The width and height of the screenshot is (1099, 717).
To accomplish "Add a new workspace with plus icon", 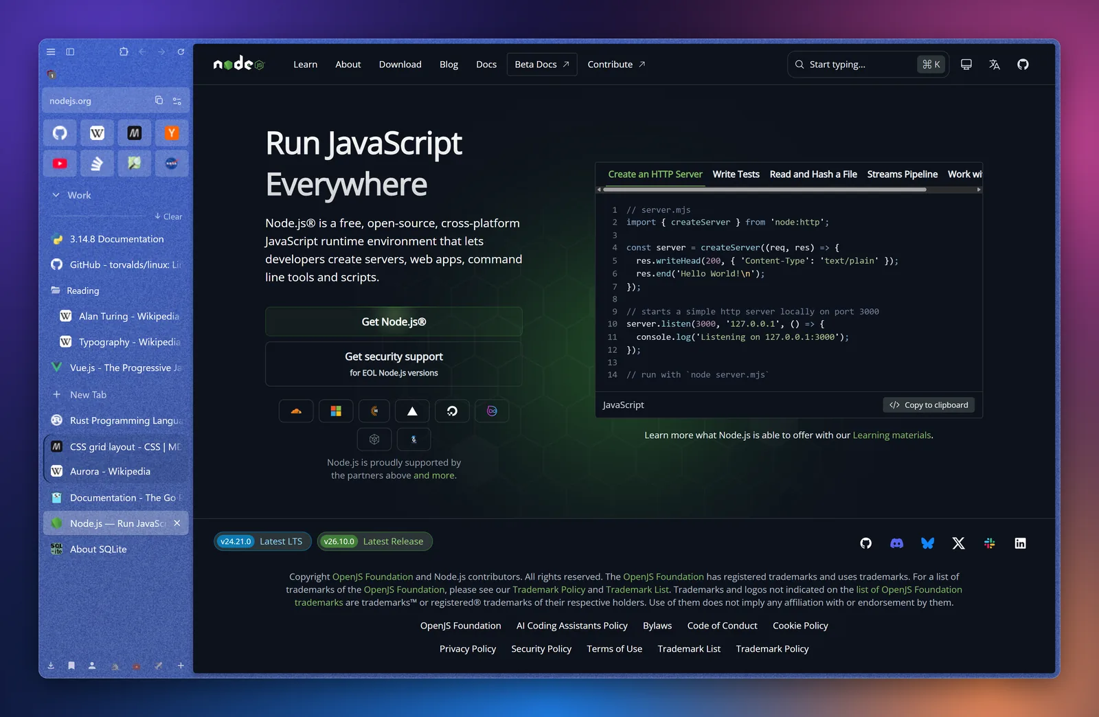I will pos(181,665).
